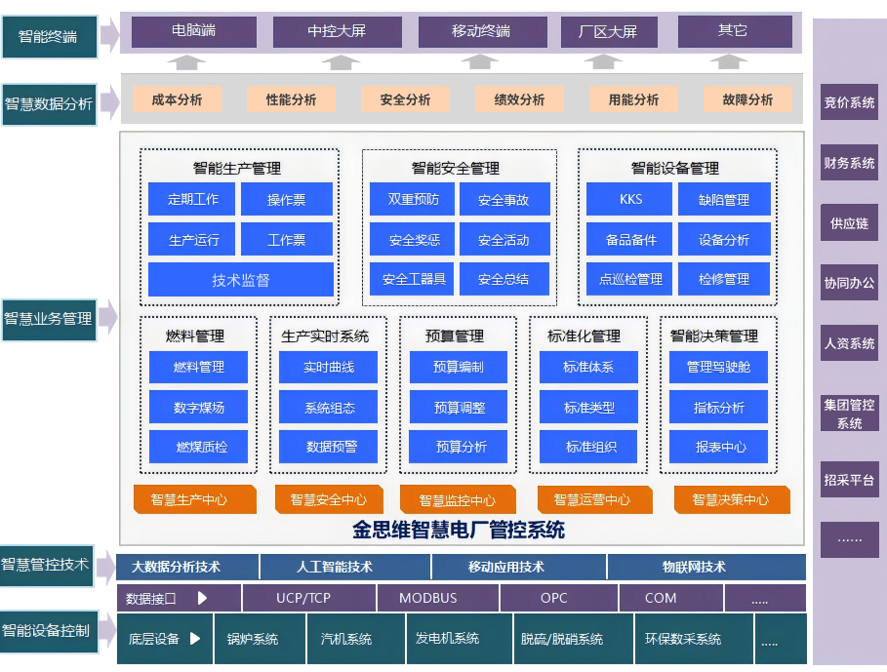Image resolution: width=887 pixels, height=672 pixels.
Task: Open the 安全工器具 module
Action: tap(413, 279)
